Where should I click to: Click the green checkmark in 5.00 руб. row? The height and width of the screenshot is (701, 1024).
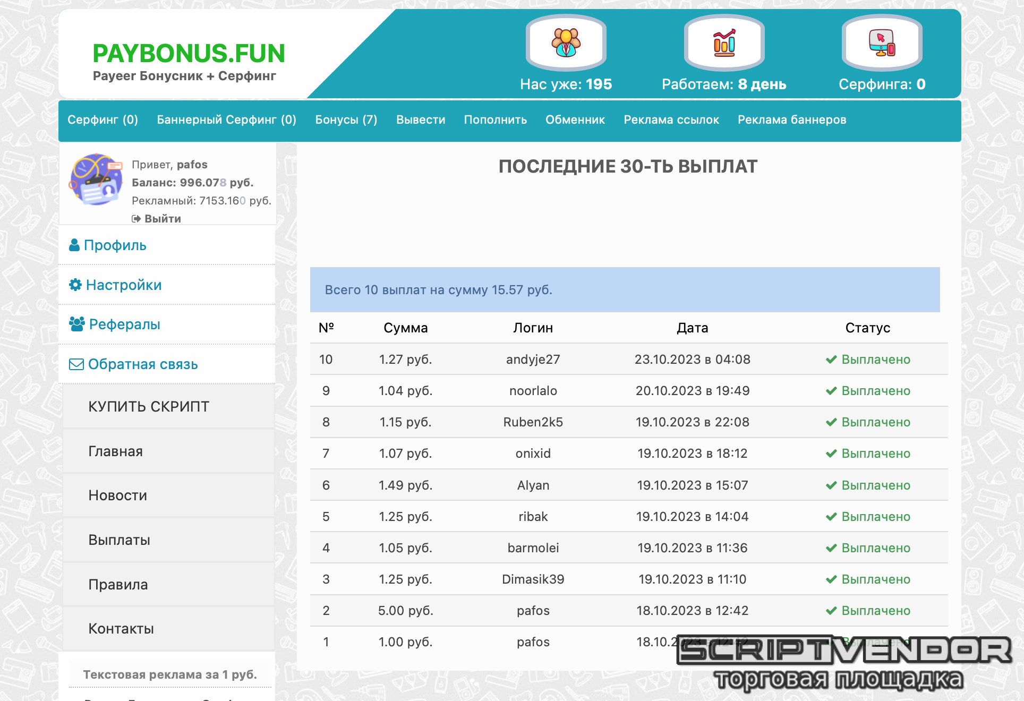(832, 611)
